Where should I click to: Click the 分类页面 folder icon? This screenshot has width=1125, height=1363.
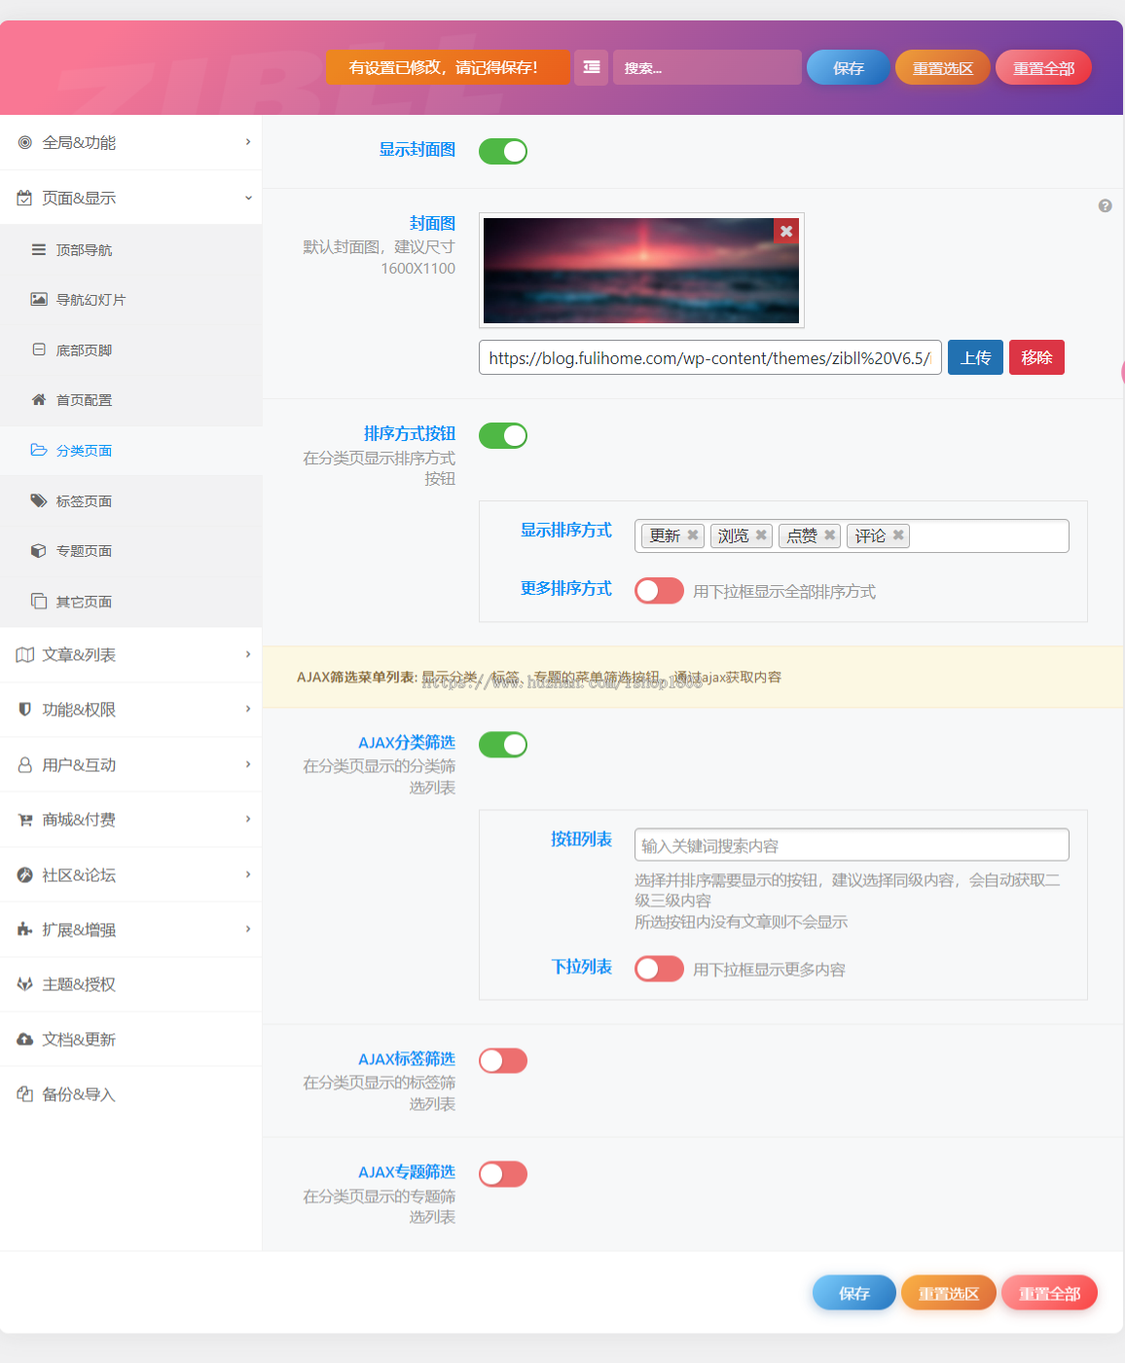tap(39, 450)
